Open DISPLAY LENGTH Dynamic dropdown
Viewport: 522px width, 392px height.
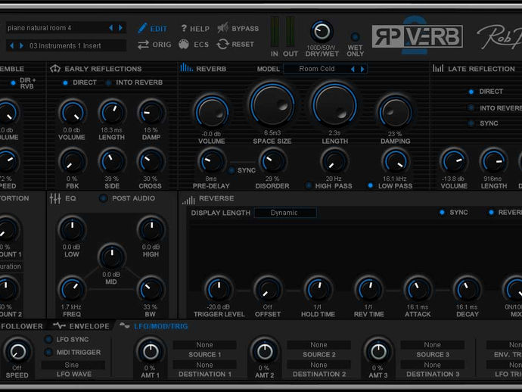(284, 213)
